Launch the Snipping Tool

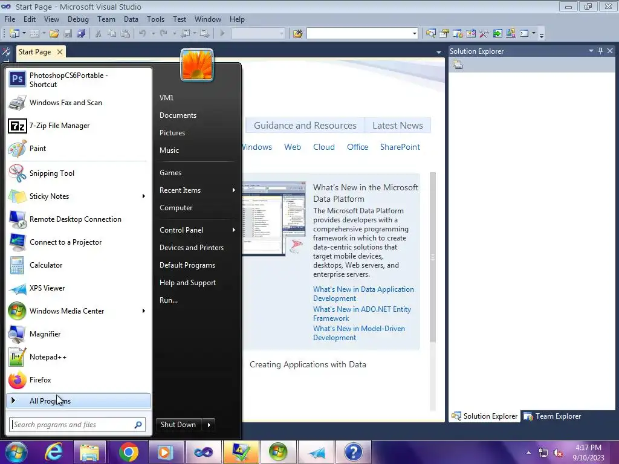(x=79, y=173)
